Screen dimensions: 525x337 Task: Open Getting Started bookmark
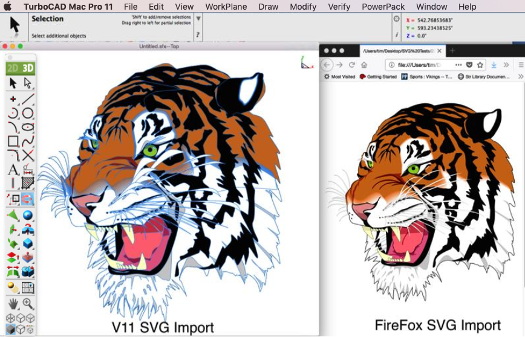pyautogui.click(x=378, y=77)
